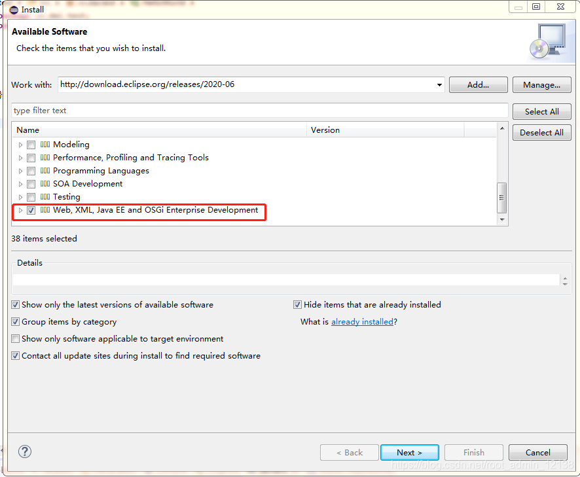Click the Name column header
580x477 pixels.
[x=160, y=130]
